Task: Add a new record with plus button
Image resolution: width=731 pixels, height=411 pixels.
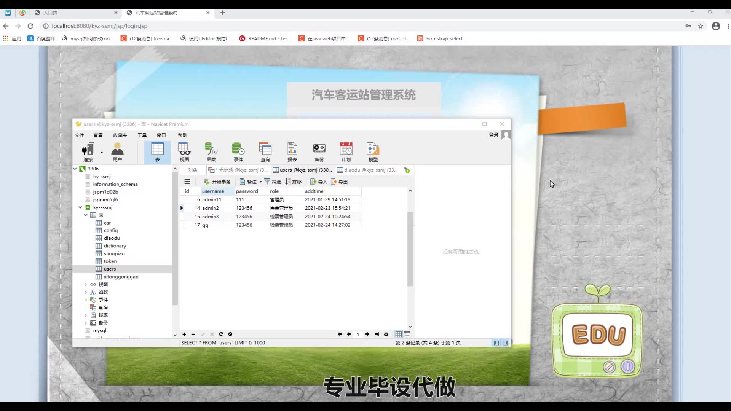Action: (x=184, y=335)
